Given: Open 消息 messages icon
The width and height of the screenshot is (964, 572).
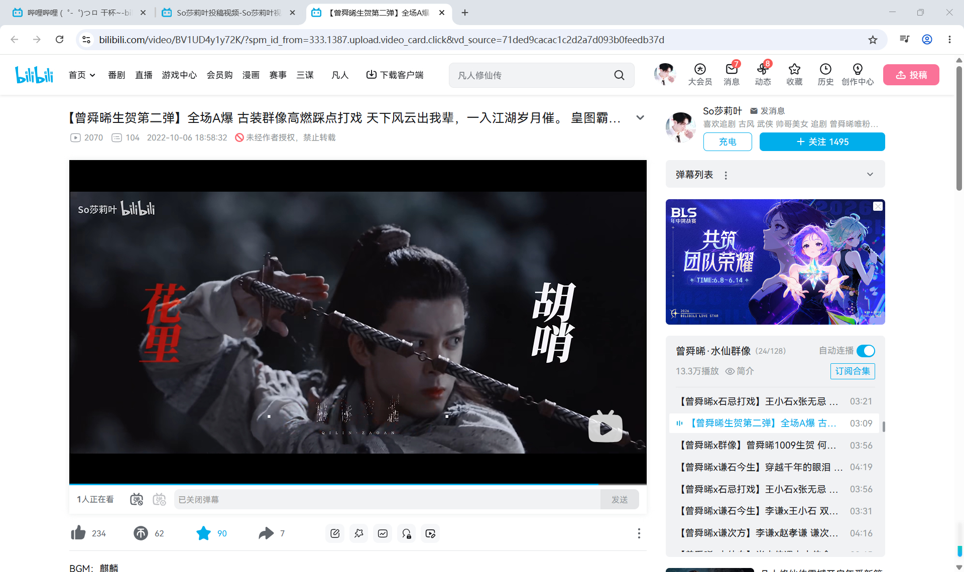Looking at the screenshot, I should 732,74.
